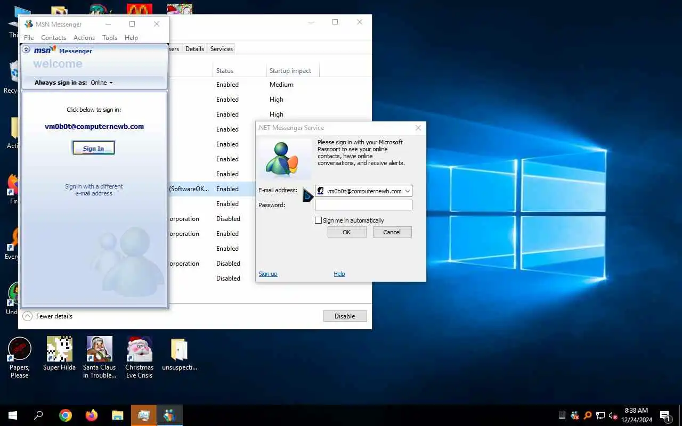Image resolution: width=682 pixels, height=426 pixels.
Task: Open the File menu in MSN Messenger
Action: coord(29,38)
